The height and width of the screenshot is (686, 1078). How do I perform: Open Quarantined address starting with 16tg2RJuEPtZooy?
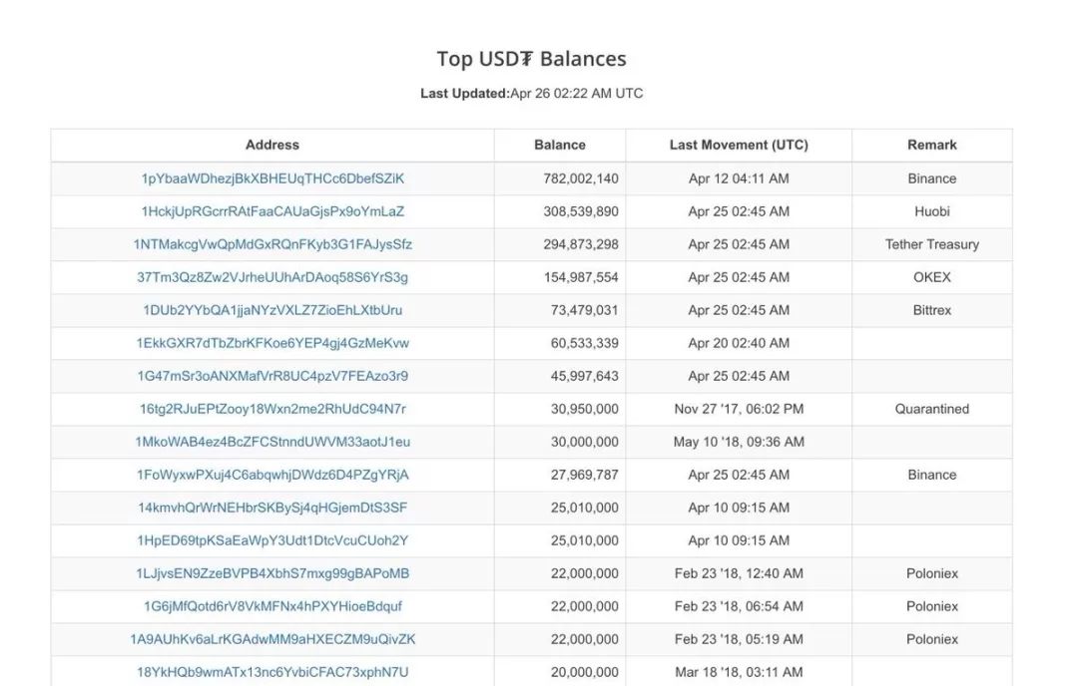point(272,409)
